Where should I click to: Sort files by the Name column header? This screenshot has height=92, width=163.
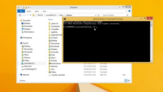pyautogui.click(x=50, y=19)
